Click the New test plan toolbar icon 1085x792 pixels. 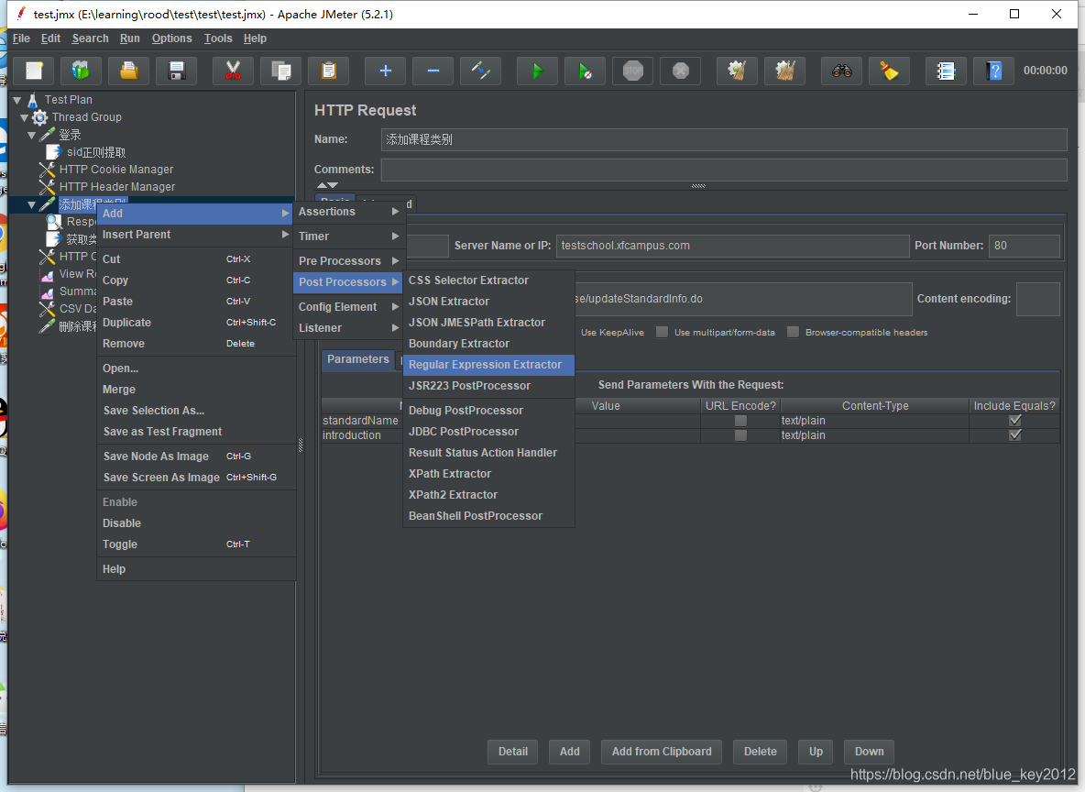pos(34,71)
